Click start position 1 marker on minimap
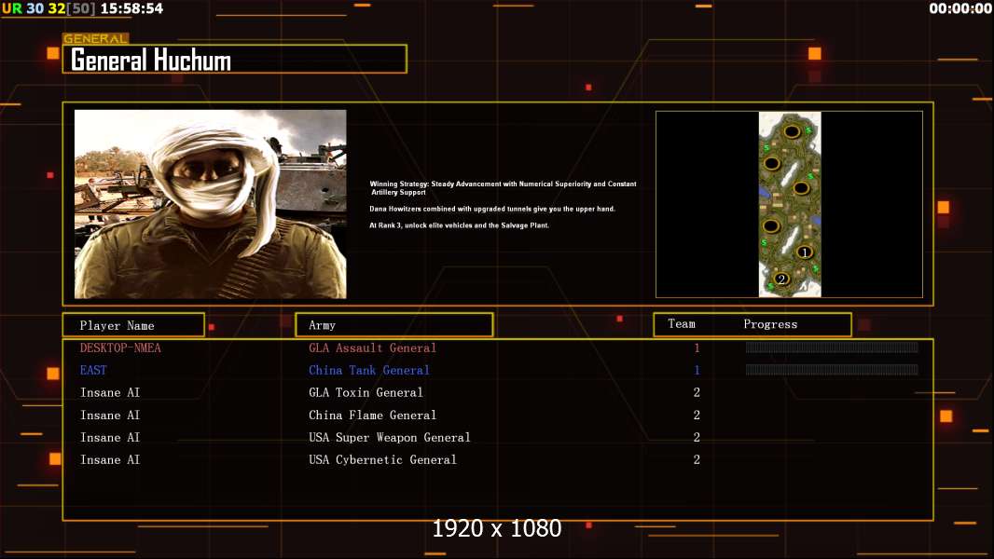The width and height of the screenshot is (994, 559). 806,252
